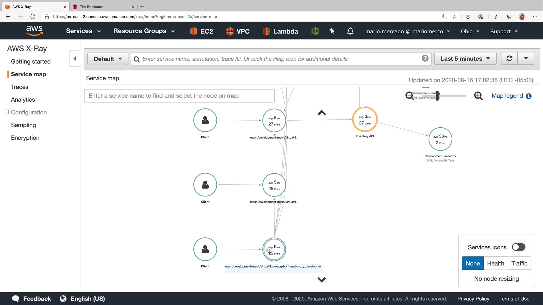
Task: Select the Inventory API node
Action: click(x=365, y=119)
